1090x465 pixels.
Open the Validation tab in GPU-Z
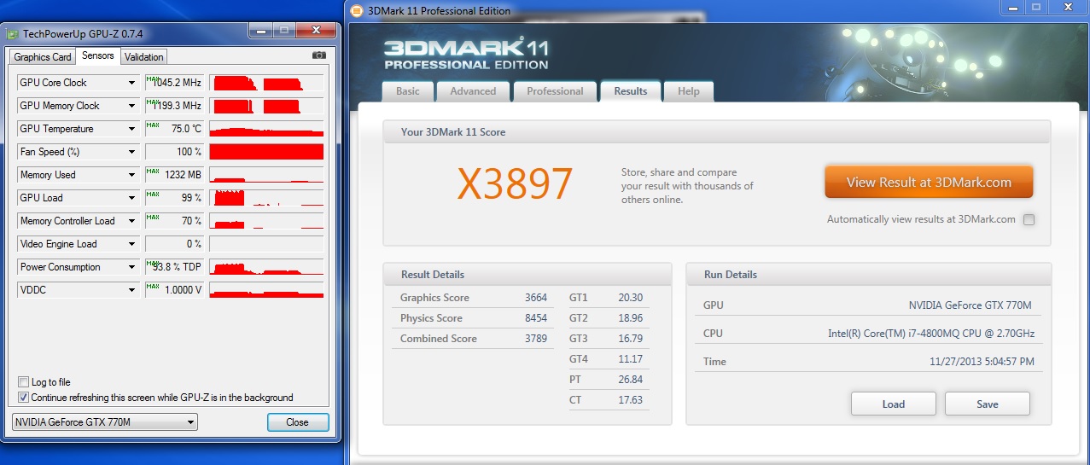coord(143,57)
